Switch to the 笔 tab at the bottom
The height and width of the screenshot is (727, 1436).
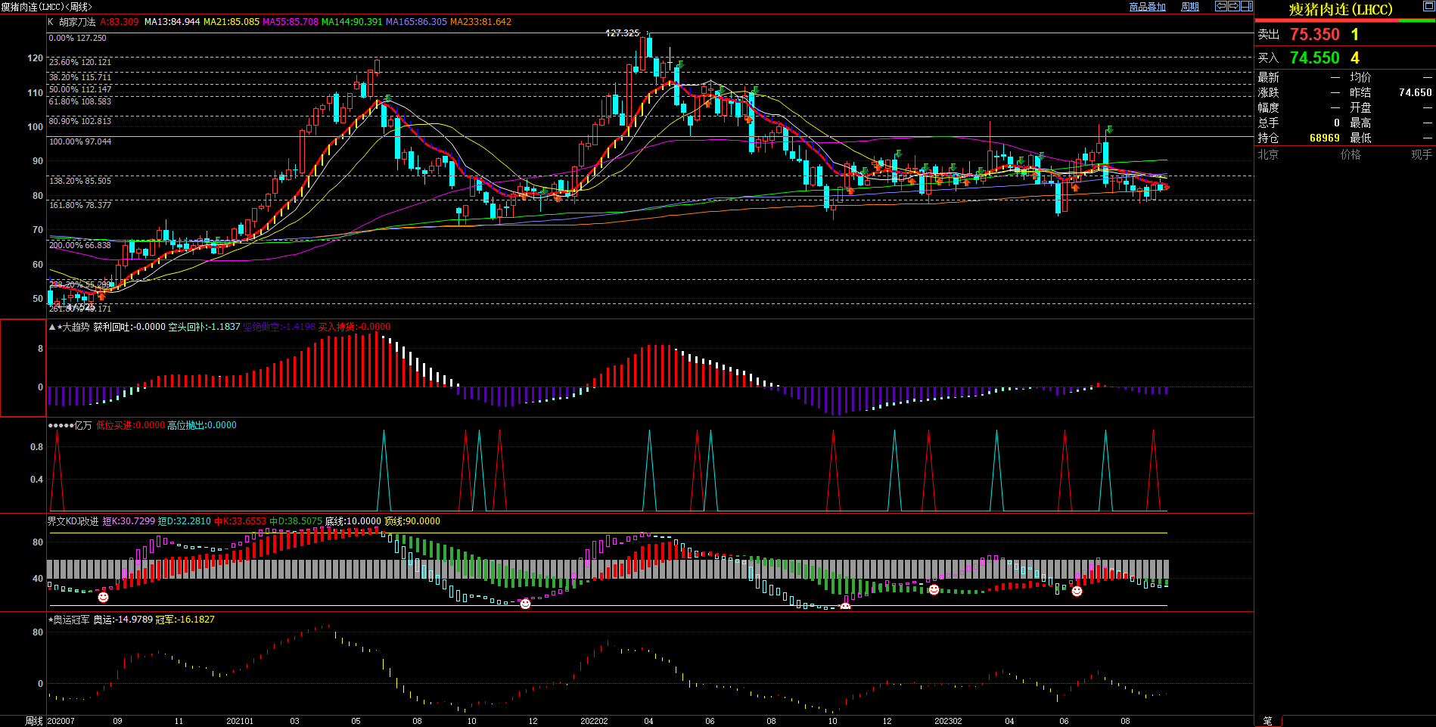[x=1268, y=721]
